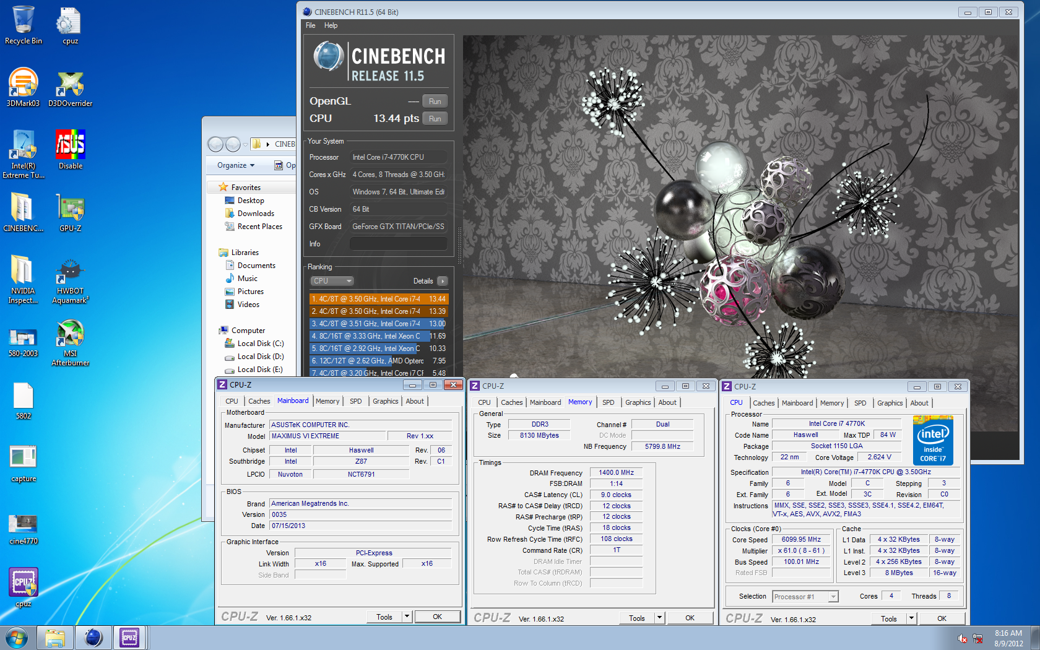The height and width of the screenshot is (650, 1040).
Task: Open Tools dropdown arrow in Memory CPU-Z window
Action: pyautogui.click(x=659, y=618)
